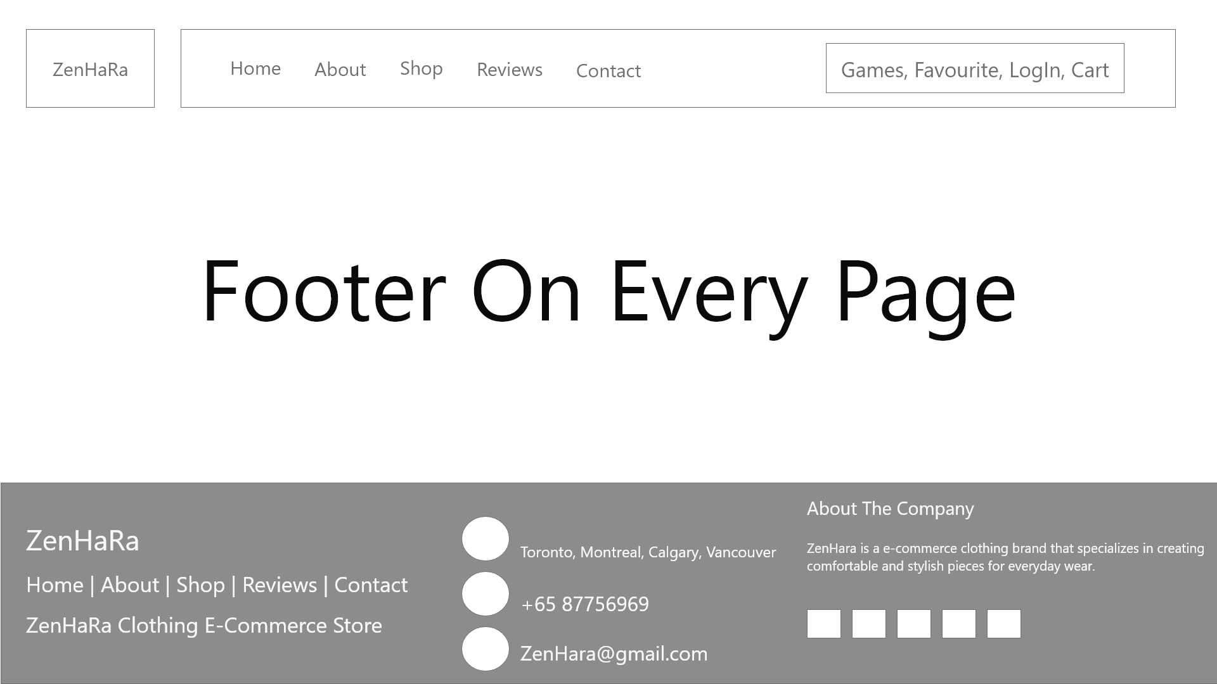1217x684 pixels.
Task: Open the Reviews page from top navigation
Action: tap(509, 70)
